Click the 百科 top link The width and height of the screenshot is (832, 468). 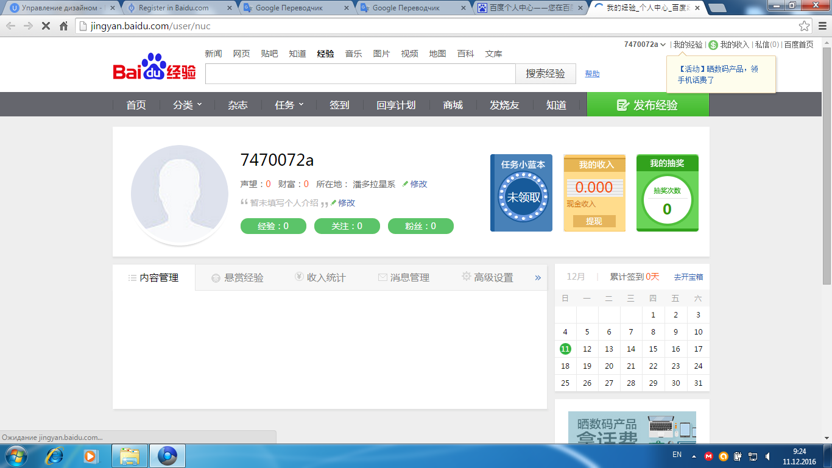click(x=465, y=54)
